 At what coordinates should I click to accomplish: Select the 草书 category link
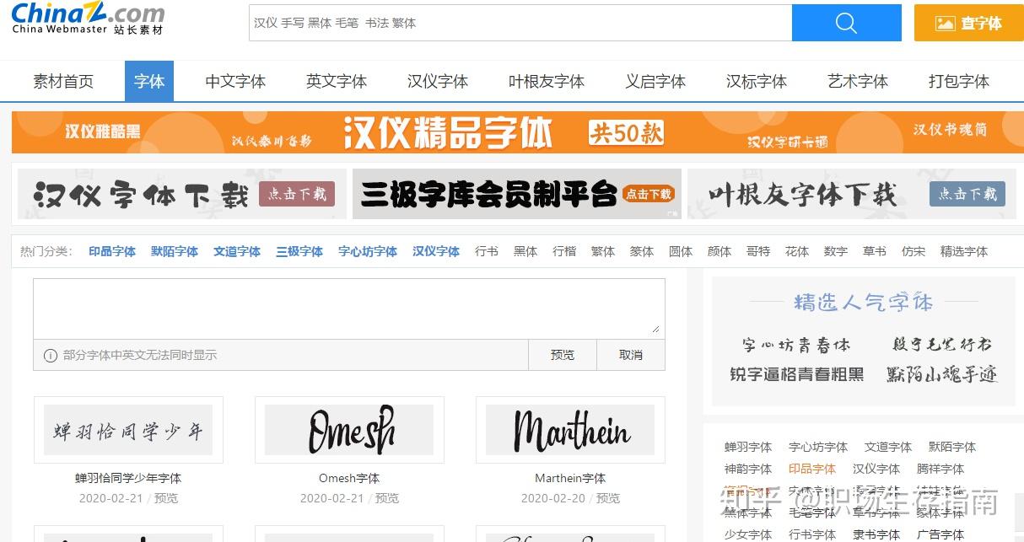tap(875, 251)
